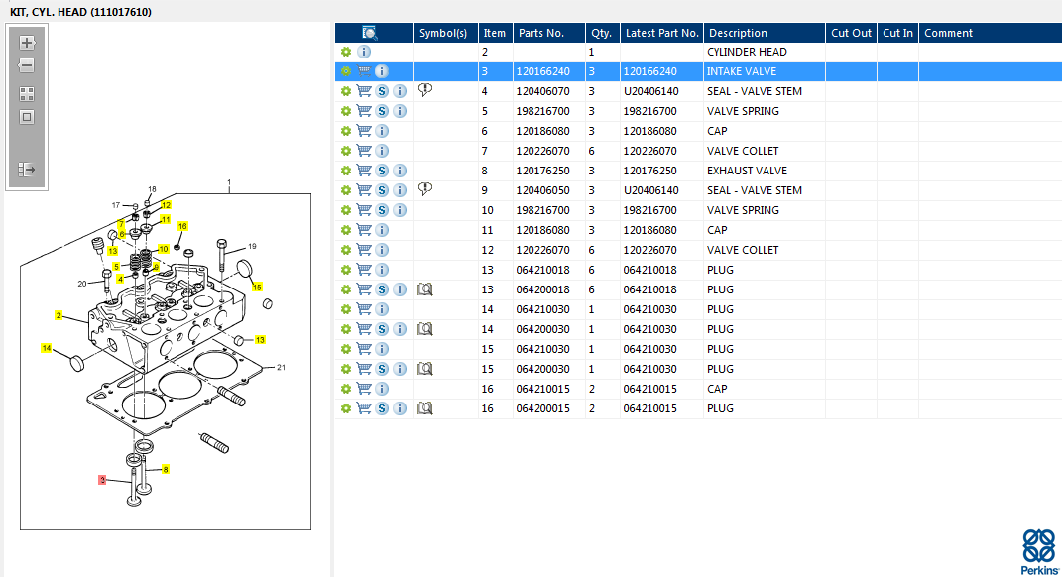Click the list-with-arrow panel icon
This screenshot has width=1062, height=577.
[27, 170]
